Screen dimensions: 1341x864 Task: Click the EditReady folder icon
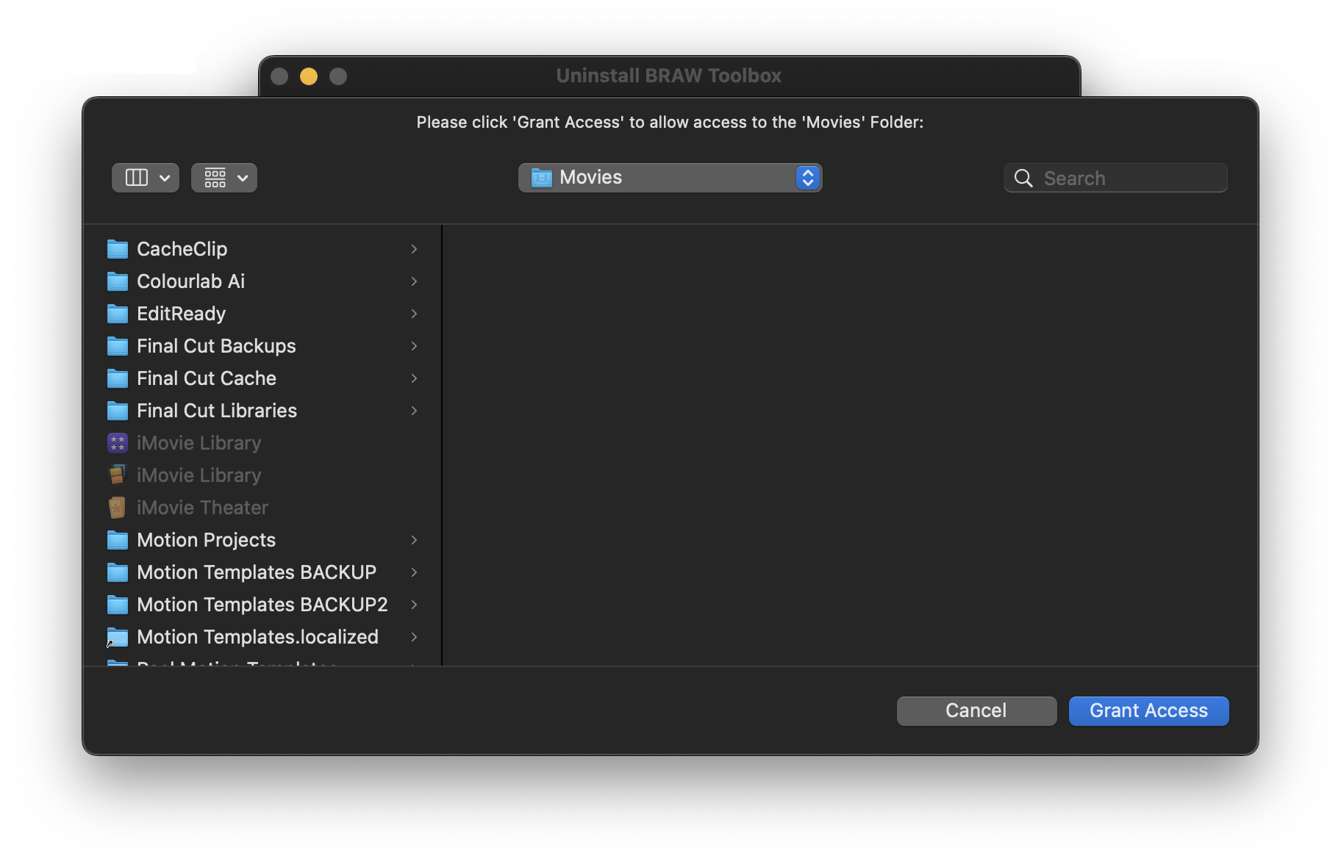coord(118,314)
